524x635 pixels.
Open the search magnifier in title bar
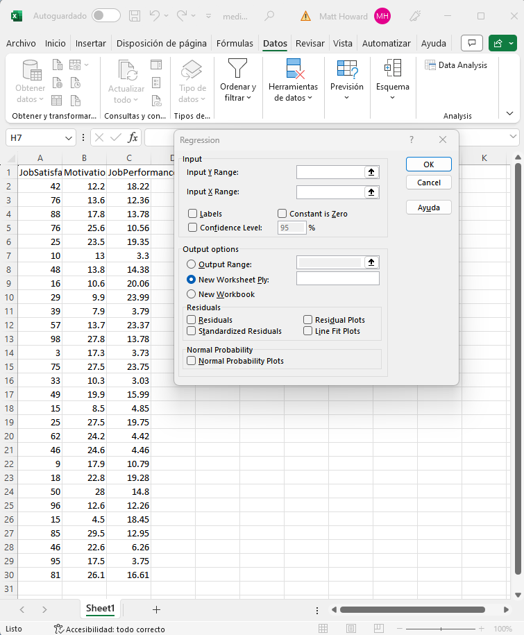(270, 15)
